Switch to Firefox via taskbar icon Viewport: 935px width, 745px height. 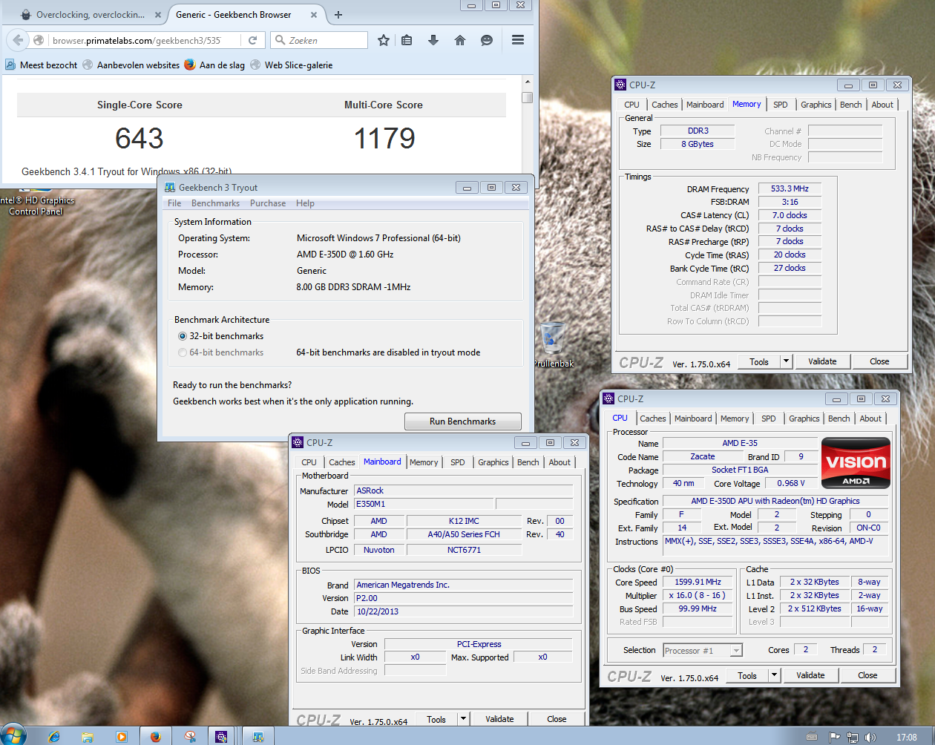tap(155, 736)
